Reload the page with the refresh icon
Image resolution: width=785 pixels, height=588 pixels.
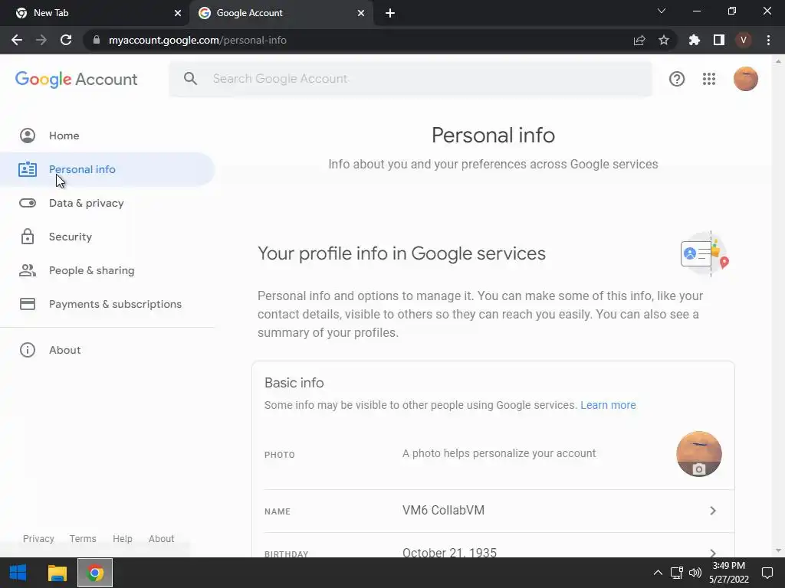[66, 40]
